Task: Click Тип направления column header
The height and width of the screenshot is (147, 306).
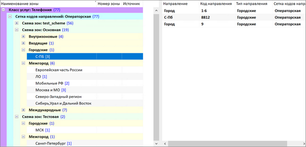Action: pos(254,4)
